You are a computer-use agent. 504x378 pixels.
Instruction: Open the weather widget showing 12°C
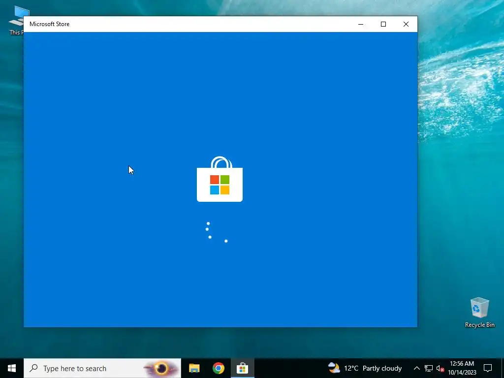[x=365, y=368]
